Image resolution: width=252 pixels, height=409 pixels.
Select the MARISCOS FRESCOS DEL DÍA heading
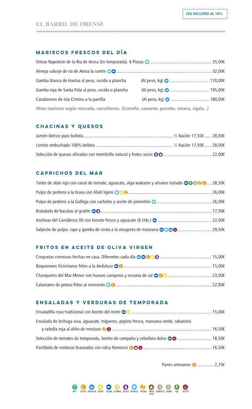[82, 53]
